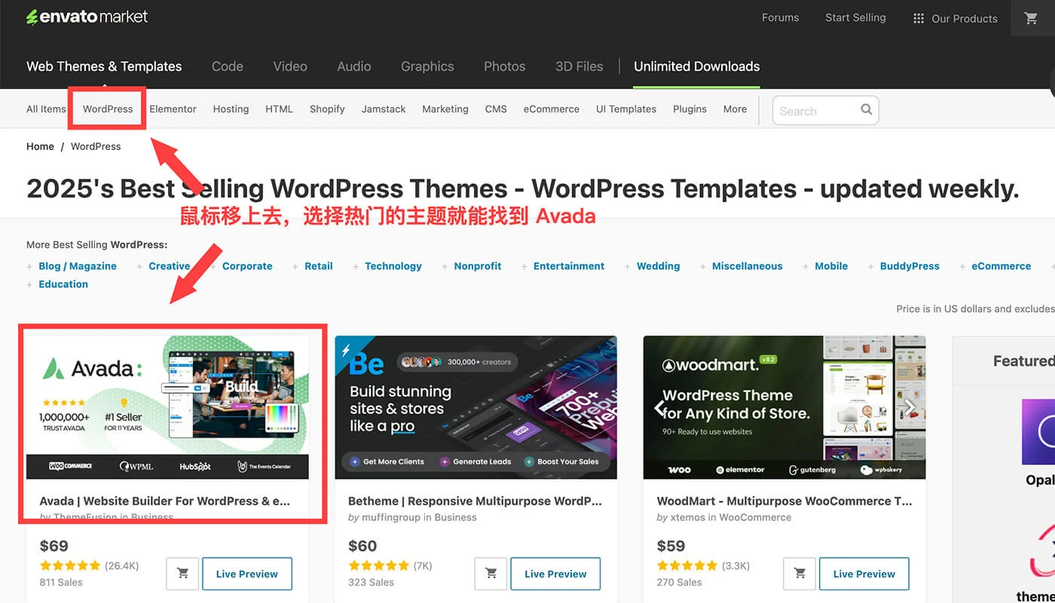Click Live Preview for Avada
The image size is (1055, 603).
coord(247,574)
